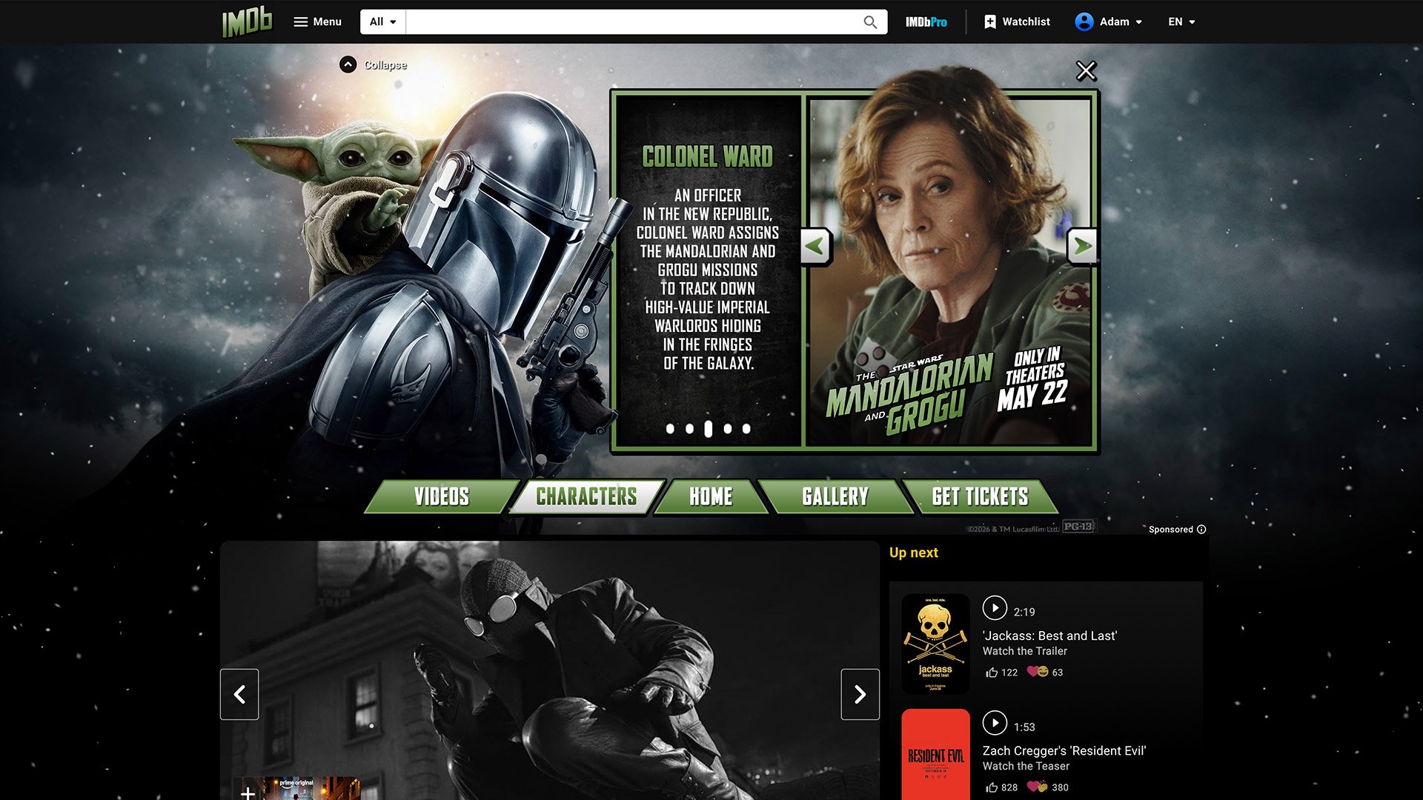Open the EN language selector
The image size is (1423, 800).
coord(1181,21)
